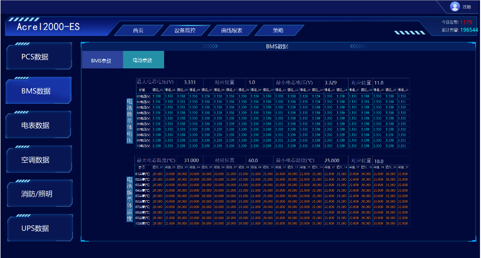This screenshot has height=258, width=481.
Task: Click the 最小电芯温度(℃) label
Action: pos(295,160)
